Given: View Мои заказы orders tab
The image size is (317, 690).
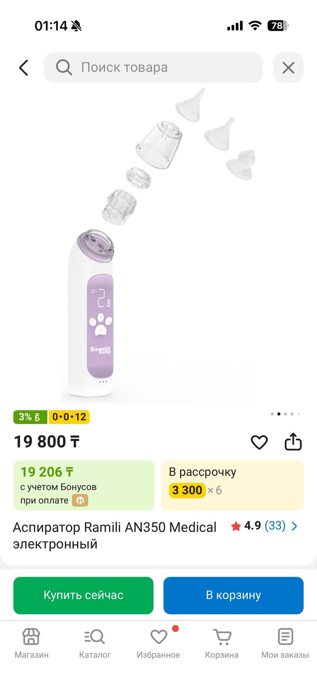Looking at the screenshot, I should (285, 643).
